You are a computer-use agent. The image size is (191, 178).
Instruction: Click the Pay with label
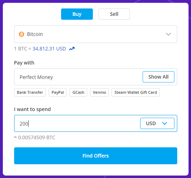pos(24,63)
